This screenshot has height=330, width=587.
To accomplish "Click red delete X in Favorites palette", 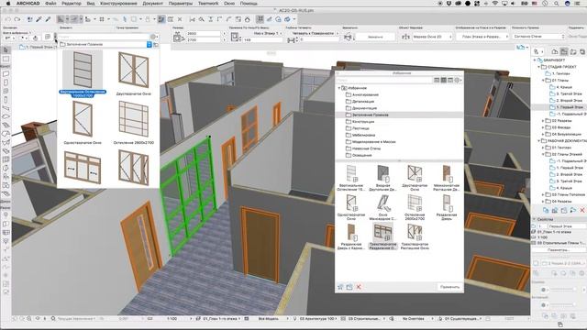I will click(x=359, y=287).
